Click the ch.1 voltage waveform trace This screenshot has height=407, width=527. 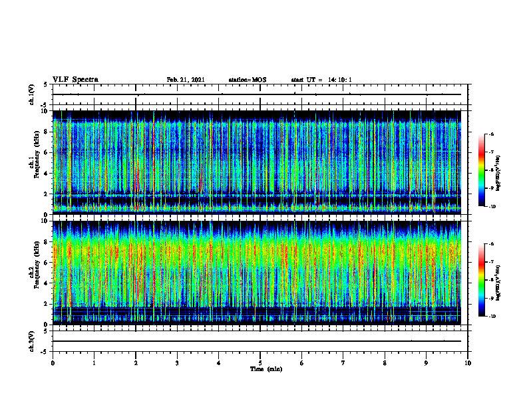click(257, 94)
